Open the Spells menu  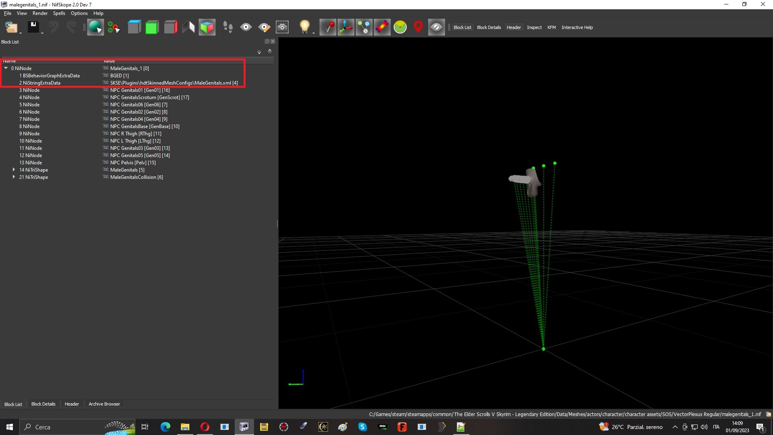59,13
